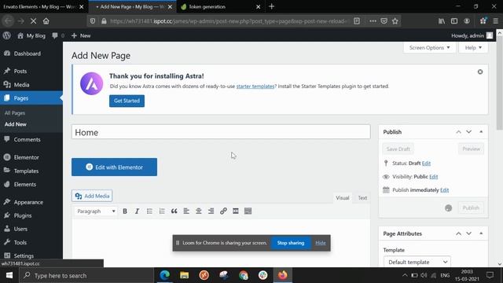
Task: Open Paragraph format dropdown
Action: point(96,211)
